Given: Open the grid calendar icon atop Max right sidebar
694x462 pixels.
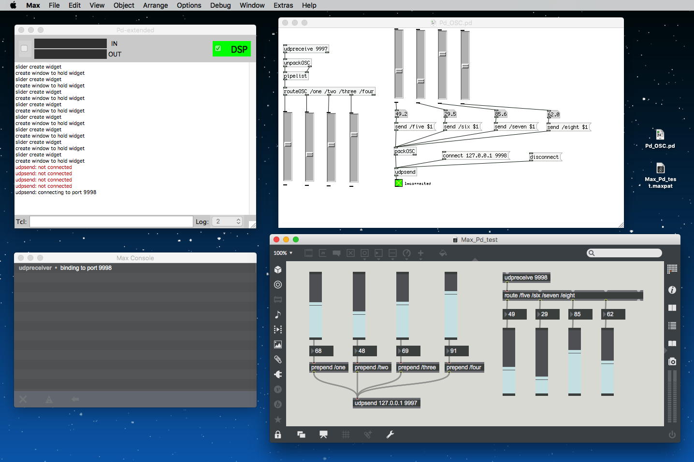Looking at the screenshot, I should (672, 269).
